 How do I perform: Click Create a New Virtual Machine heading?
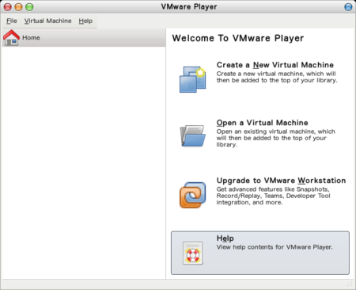point(275,65)
